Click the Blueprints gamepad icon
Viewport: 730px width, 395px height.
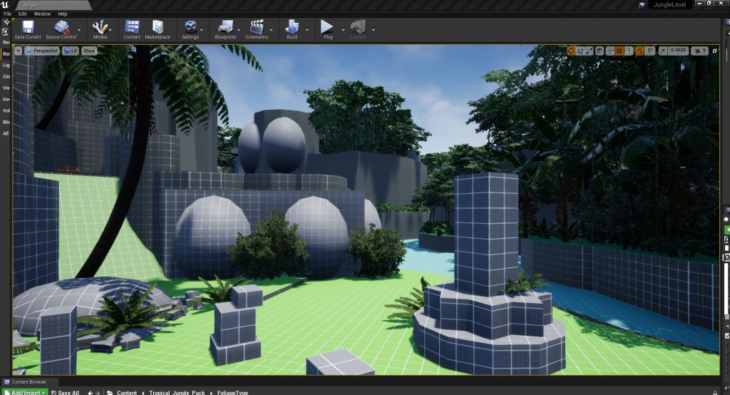coord(225,27)
